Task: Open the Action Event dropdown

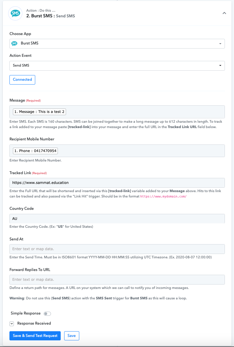Action: pos(117,66)
